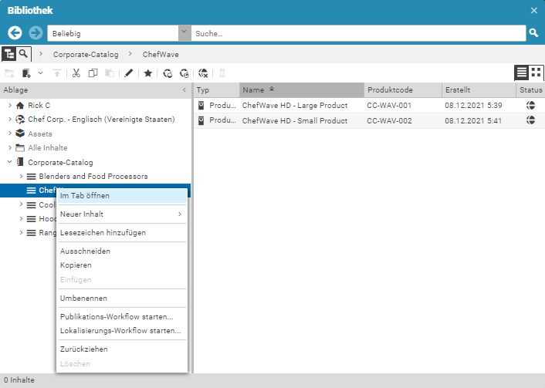The image size is (545, 388).
Task: Click the create new content icon
Action: [27, 73]
